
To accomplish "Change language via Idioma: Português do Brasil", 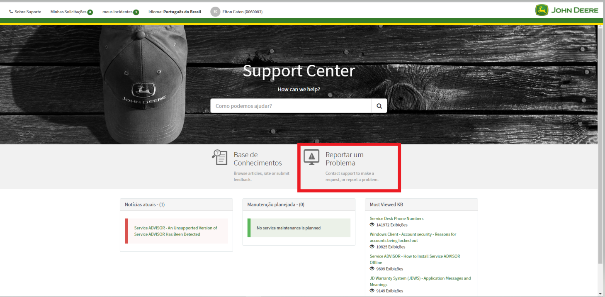I will (x=175, y=12).
